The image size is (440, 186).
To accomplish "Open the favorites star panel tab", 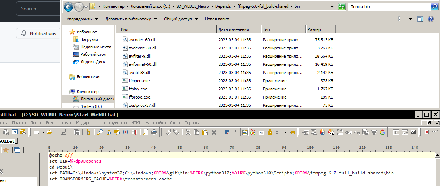I will (6, 150).
